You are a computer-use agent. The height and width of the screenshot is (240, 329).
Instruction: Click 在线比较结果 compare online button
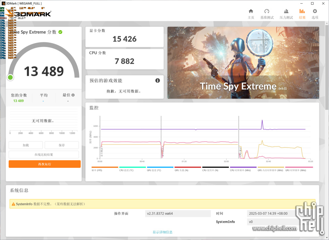pos(44,155)
